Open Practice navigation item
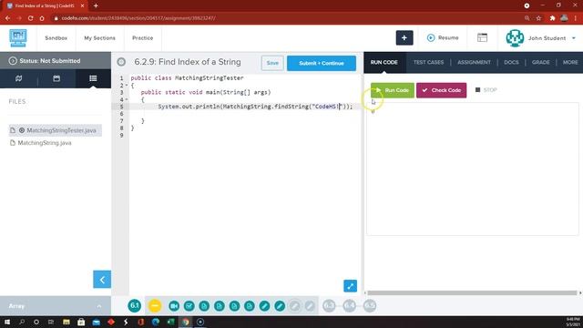Image resolution: width=583 pixels, height=328 pixels. tap(142, 38)
